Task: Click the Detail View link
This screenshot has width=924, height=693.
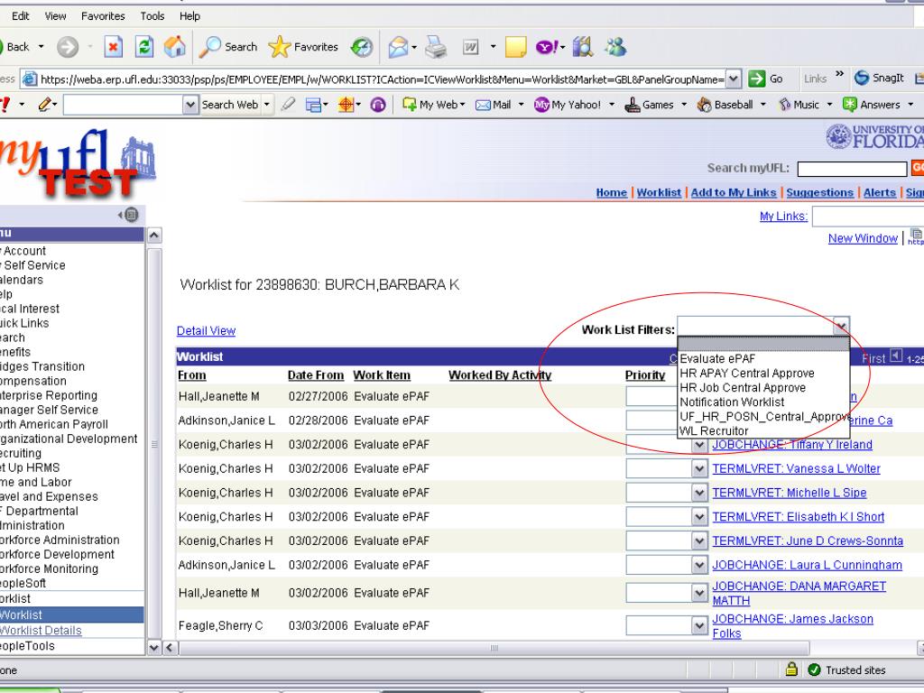Action: [207, 330]
